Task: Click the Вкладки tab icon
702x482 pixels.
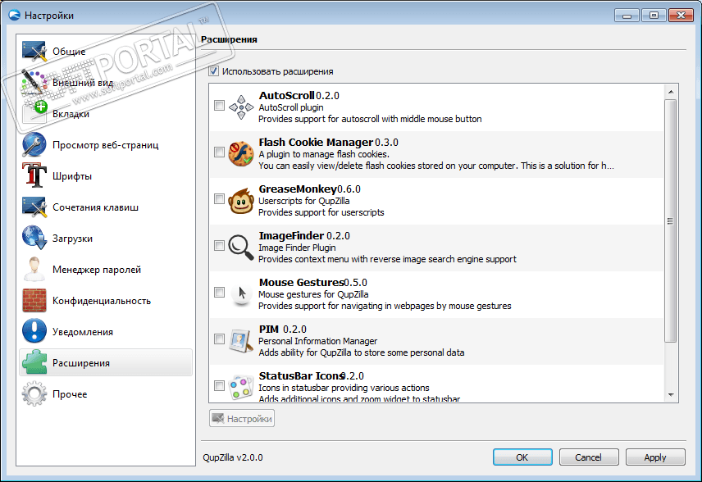Action: [x=34, y=113]
